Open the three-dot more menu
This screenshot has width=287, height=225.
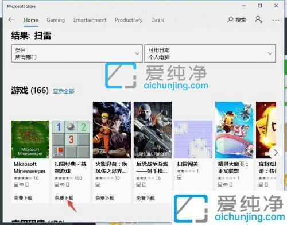276,20
